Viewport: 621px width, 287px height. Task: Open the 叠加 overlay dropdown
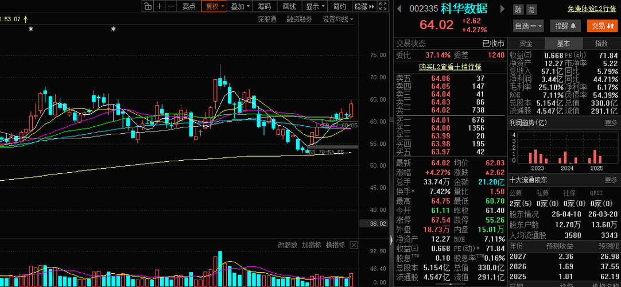[240, 6]
